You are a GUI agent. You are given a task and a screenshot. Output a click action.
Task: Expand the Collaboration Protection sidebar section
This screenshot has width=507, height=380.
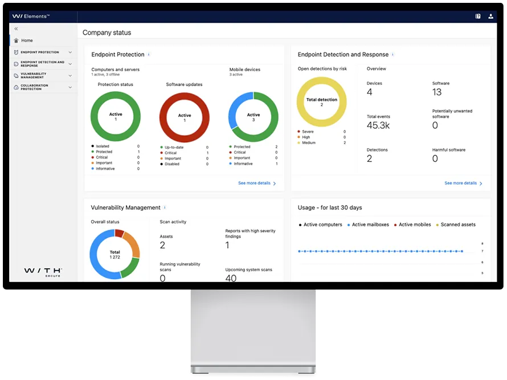tap(70, 87)
